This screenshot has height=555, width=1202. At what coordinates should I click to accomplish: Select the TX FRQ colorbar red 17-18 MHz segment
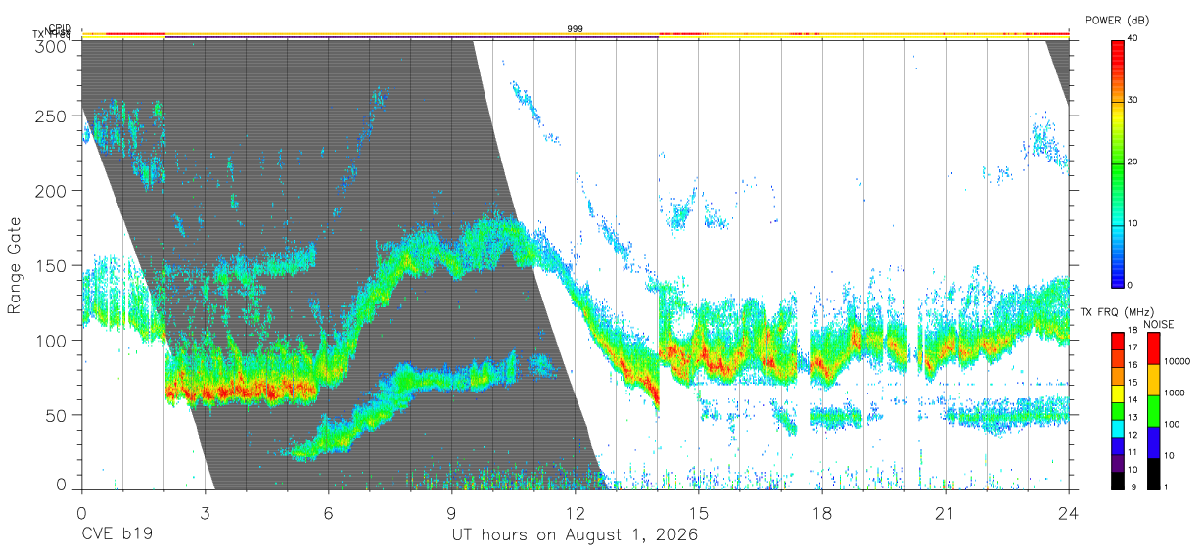tap(1118, 341)
